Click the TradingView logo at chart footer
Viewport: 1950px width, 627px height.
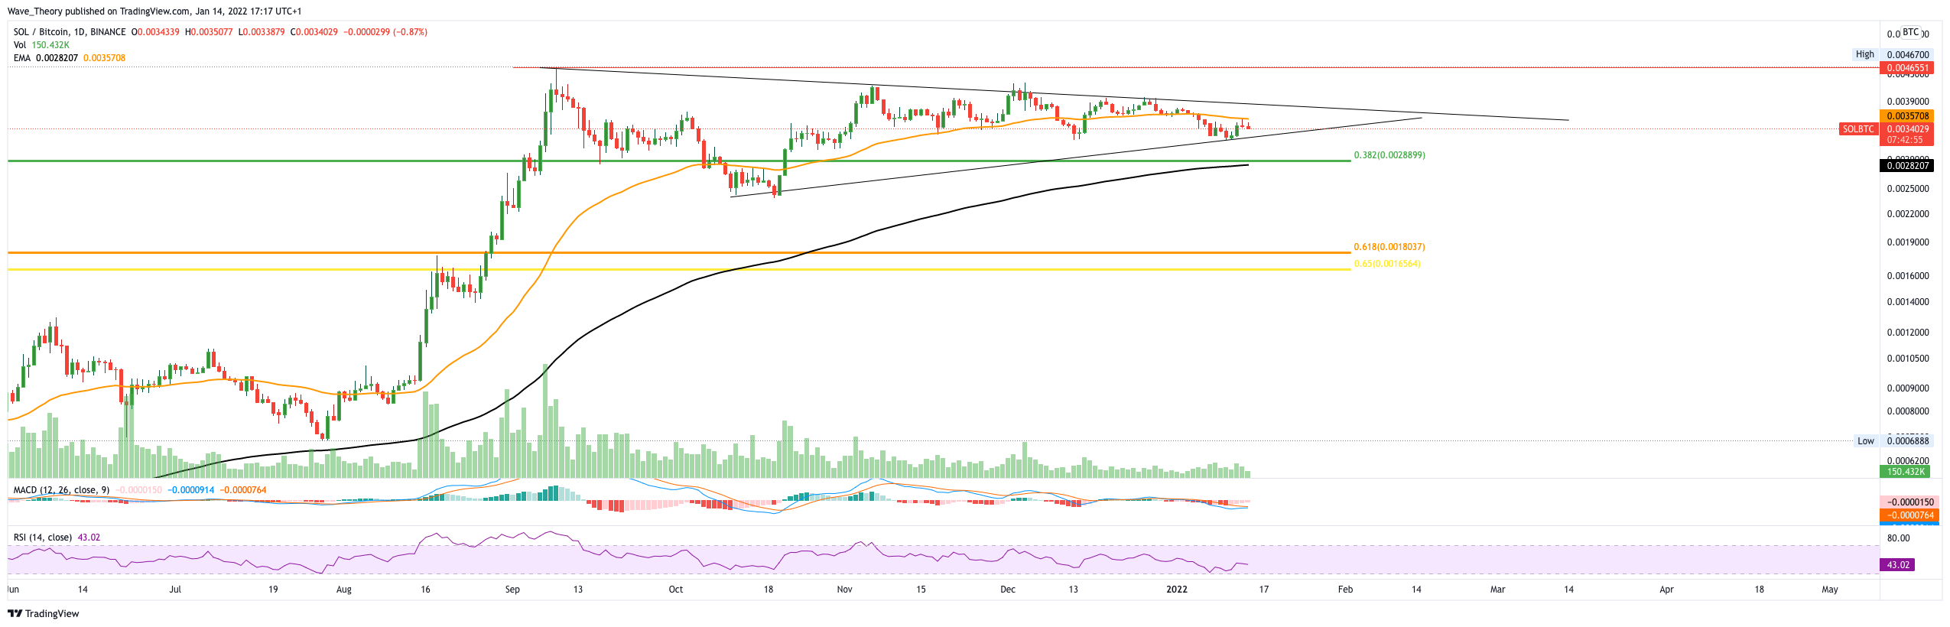click(44, 613)
